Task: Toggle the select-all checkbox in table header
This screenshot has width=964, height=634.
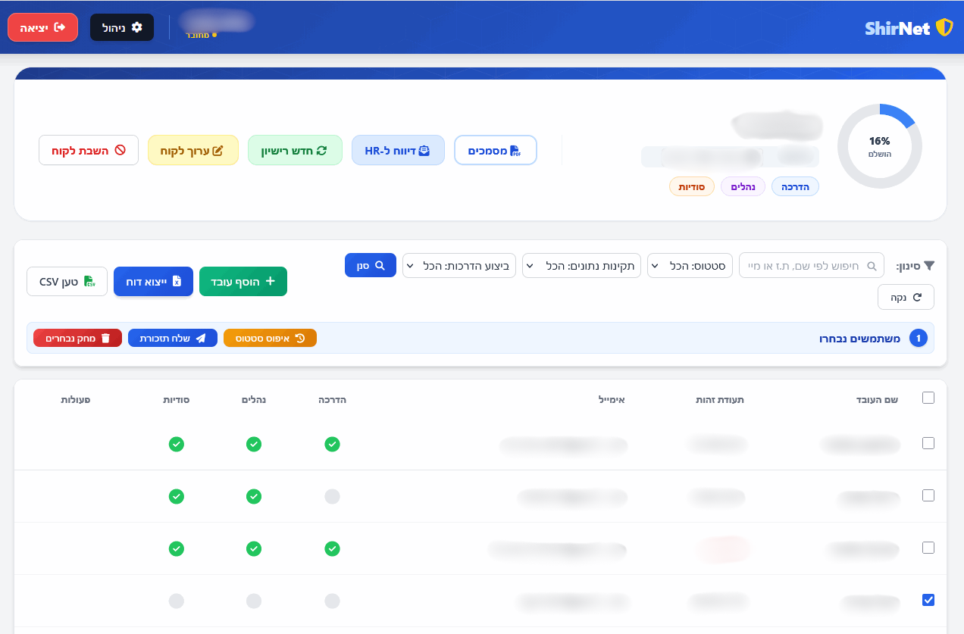Action: coord(928,398)
